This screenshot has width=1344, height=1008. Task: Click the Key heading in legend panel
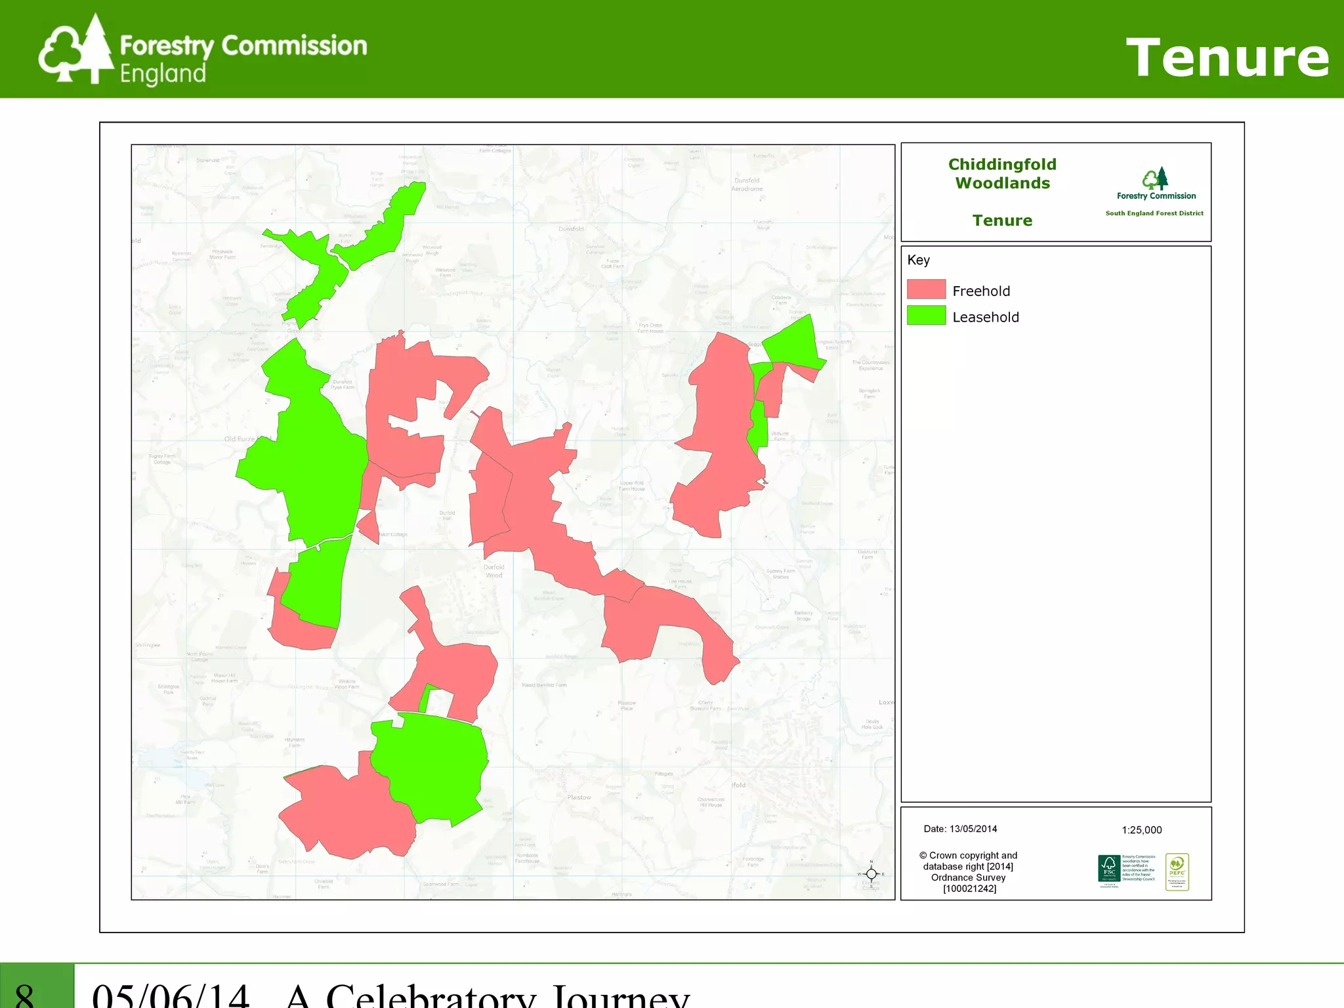click(x=918, y=260)
